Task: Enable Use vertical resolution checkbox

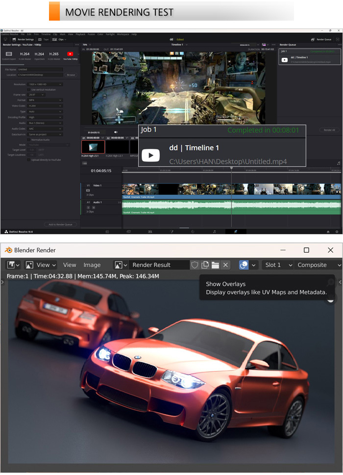Action: [x=28, y=90]
